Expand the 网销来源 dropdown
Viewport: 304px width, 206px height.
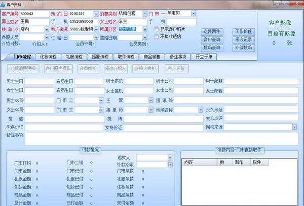(x=294, y=127)
